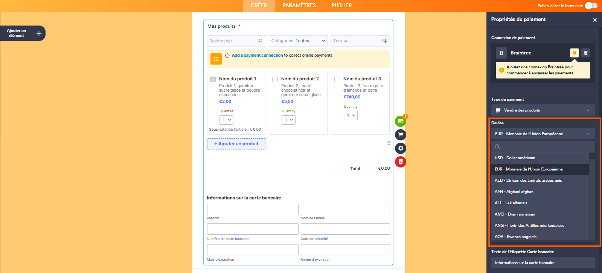602x273 pixels.
Task: Click the magnifier icon in Rechercher field
Action: click(x=261, y=41)
